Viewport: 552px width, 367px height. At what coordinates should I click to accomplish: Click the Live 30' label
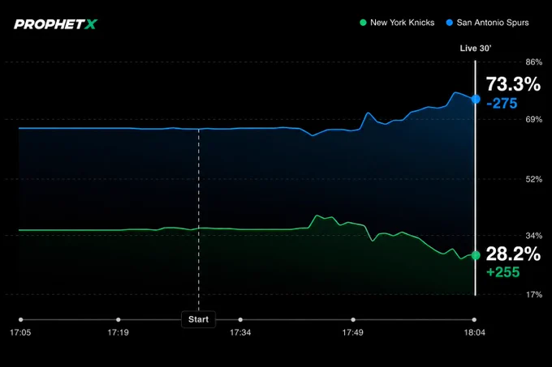[x=475, y=49]
